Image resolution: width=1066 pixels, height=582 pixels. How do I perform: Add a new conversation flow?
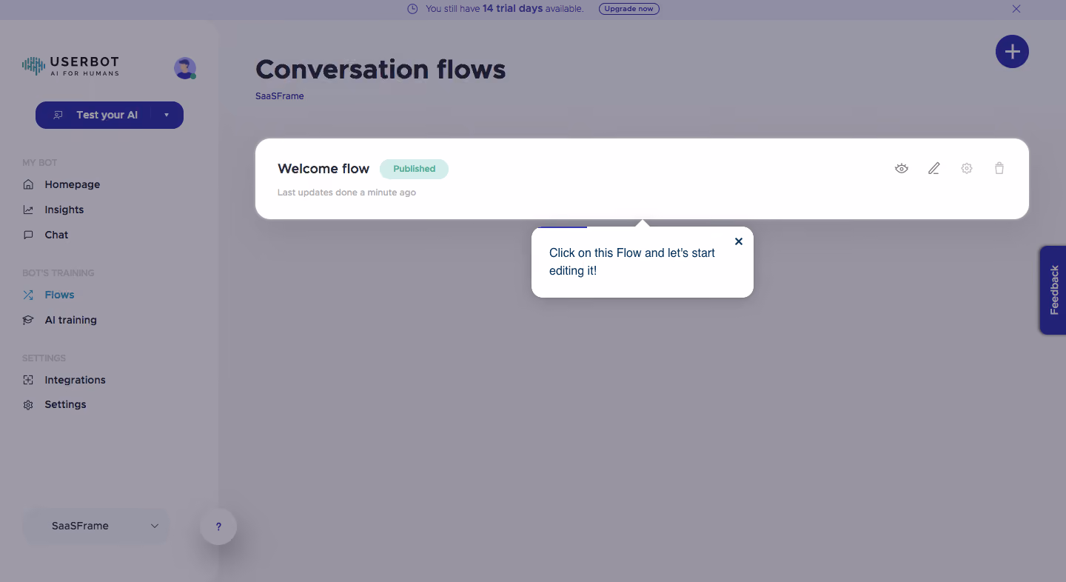[1012, 51]
